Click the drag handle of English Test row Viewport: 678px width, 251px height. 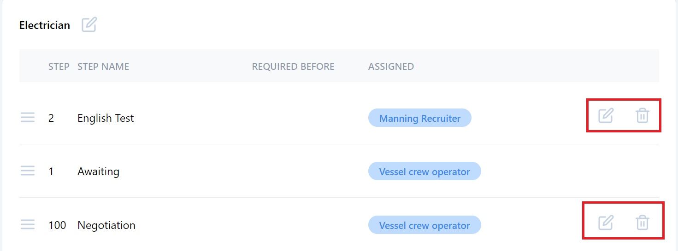28,118
